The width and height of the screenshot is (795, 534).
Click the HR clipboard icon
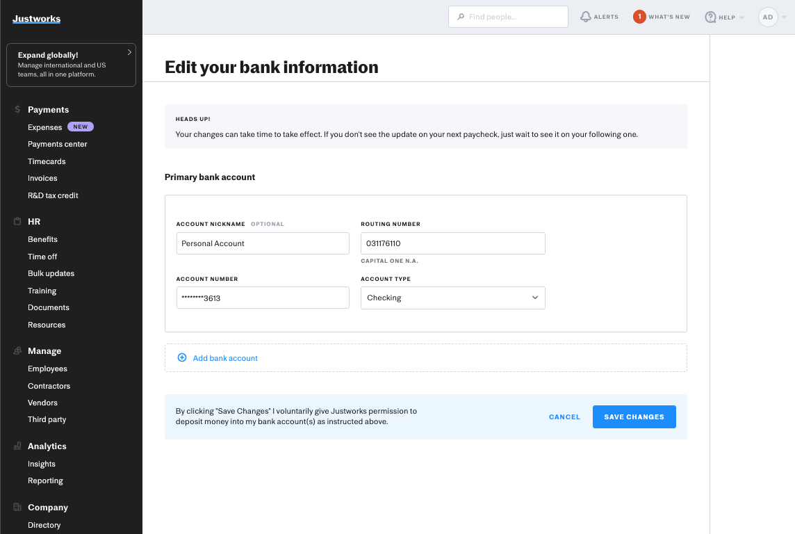point(17,222)
